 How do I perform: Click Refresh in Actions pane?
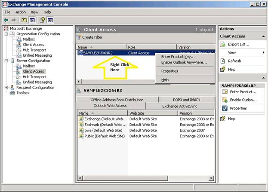(234, 61)
